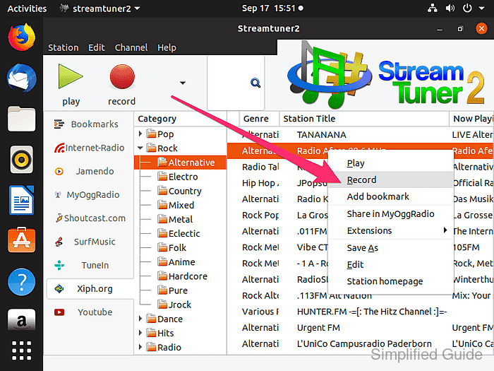494x371 pixels.
Task: Expand the Pop category
Action: pos(140,134)
